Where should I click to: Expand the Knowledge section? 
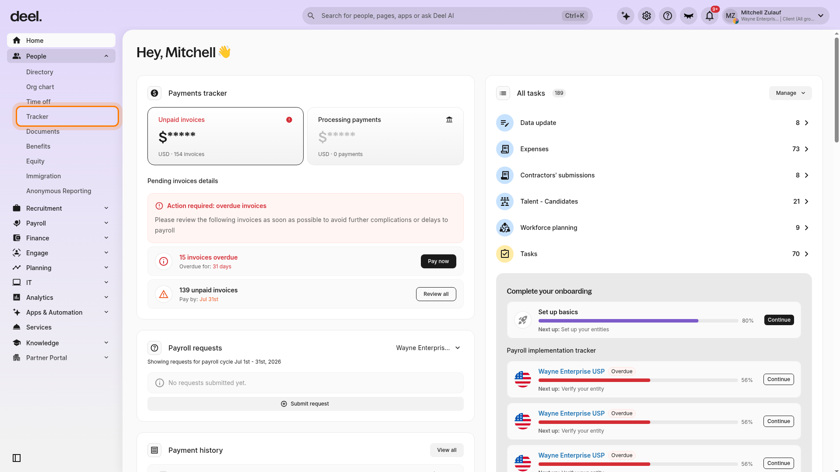[x=61, y=343]
